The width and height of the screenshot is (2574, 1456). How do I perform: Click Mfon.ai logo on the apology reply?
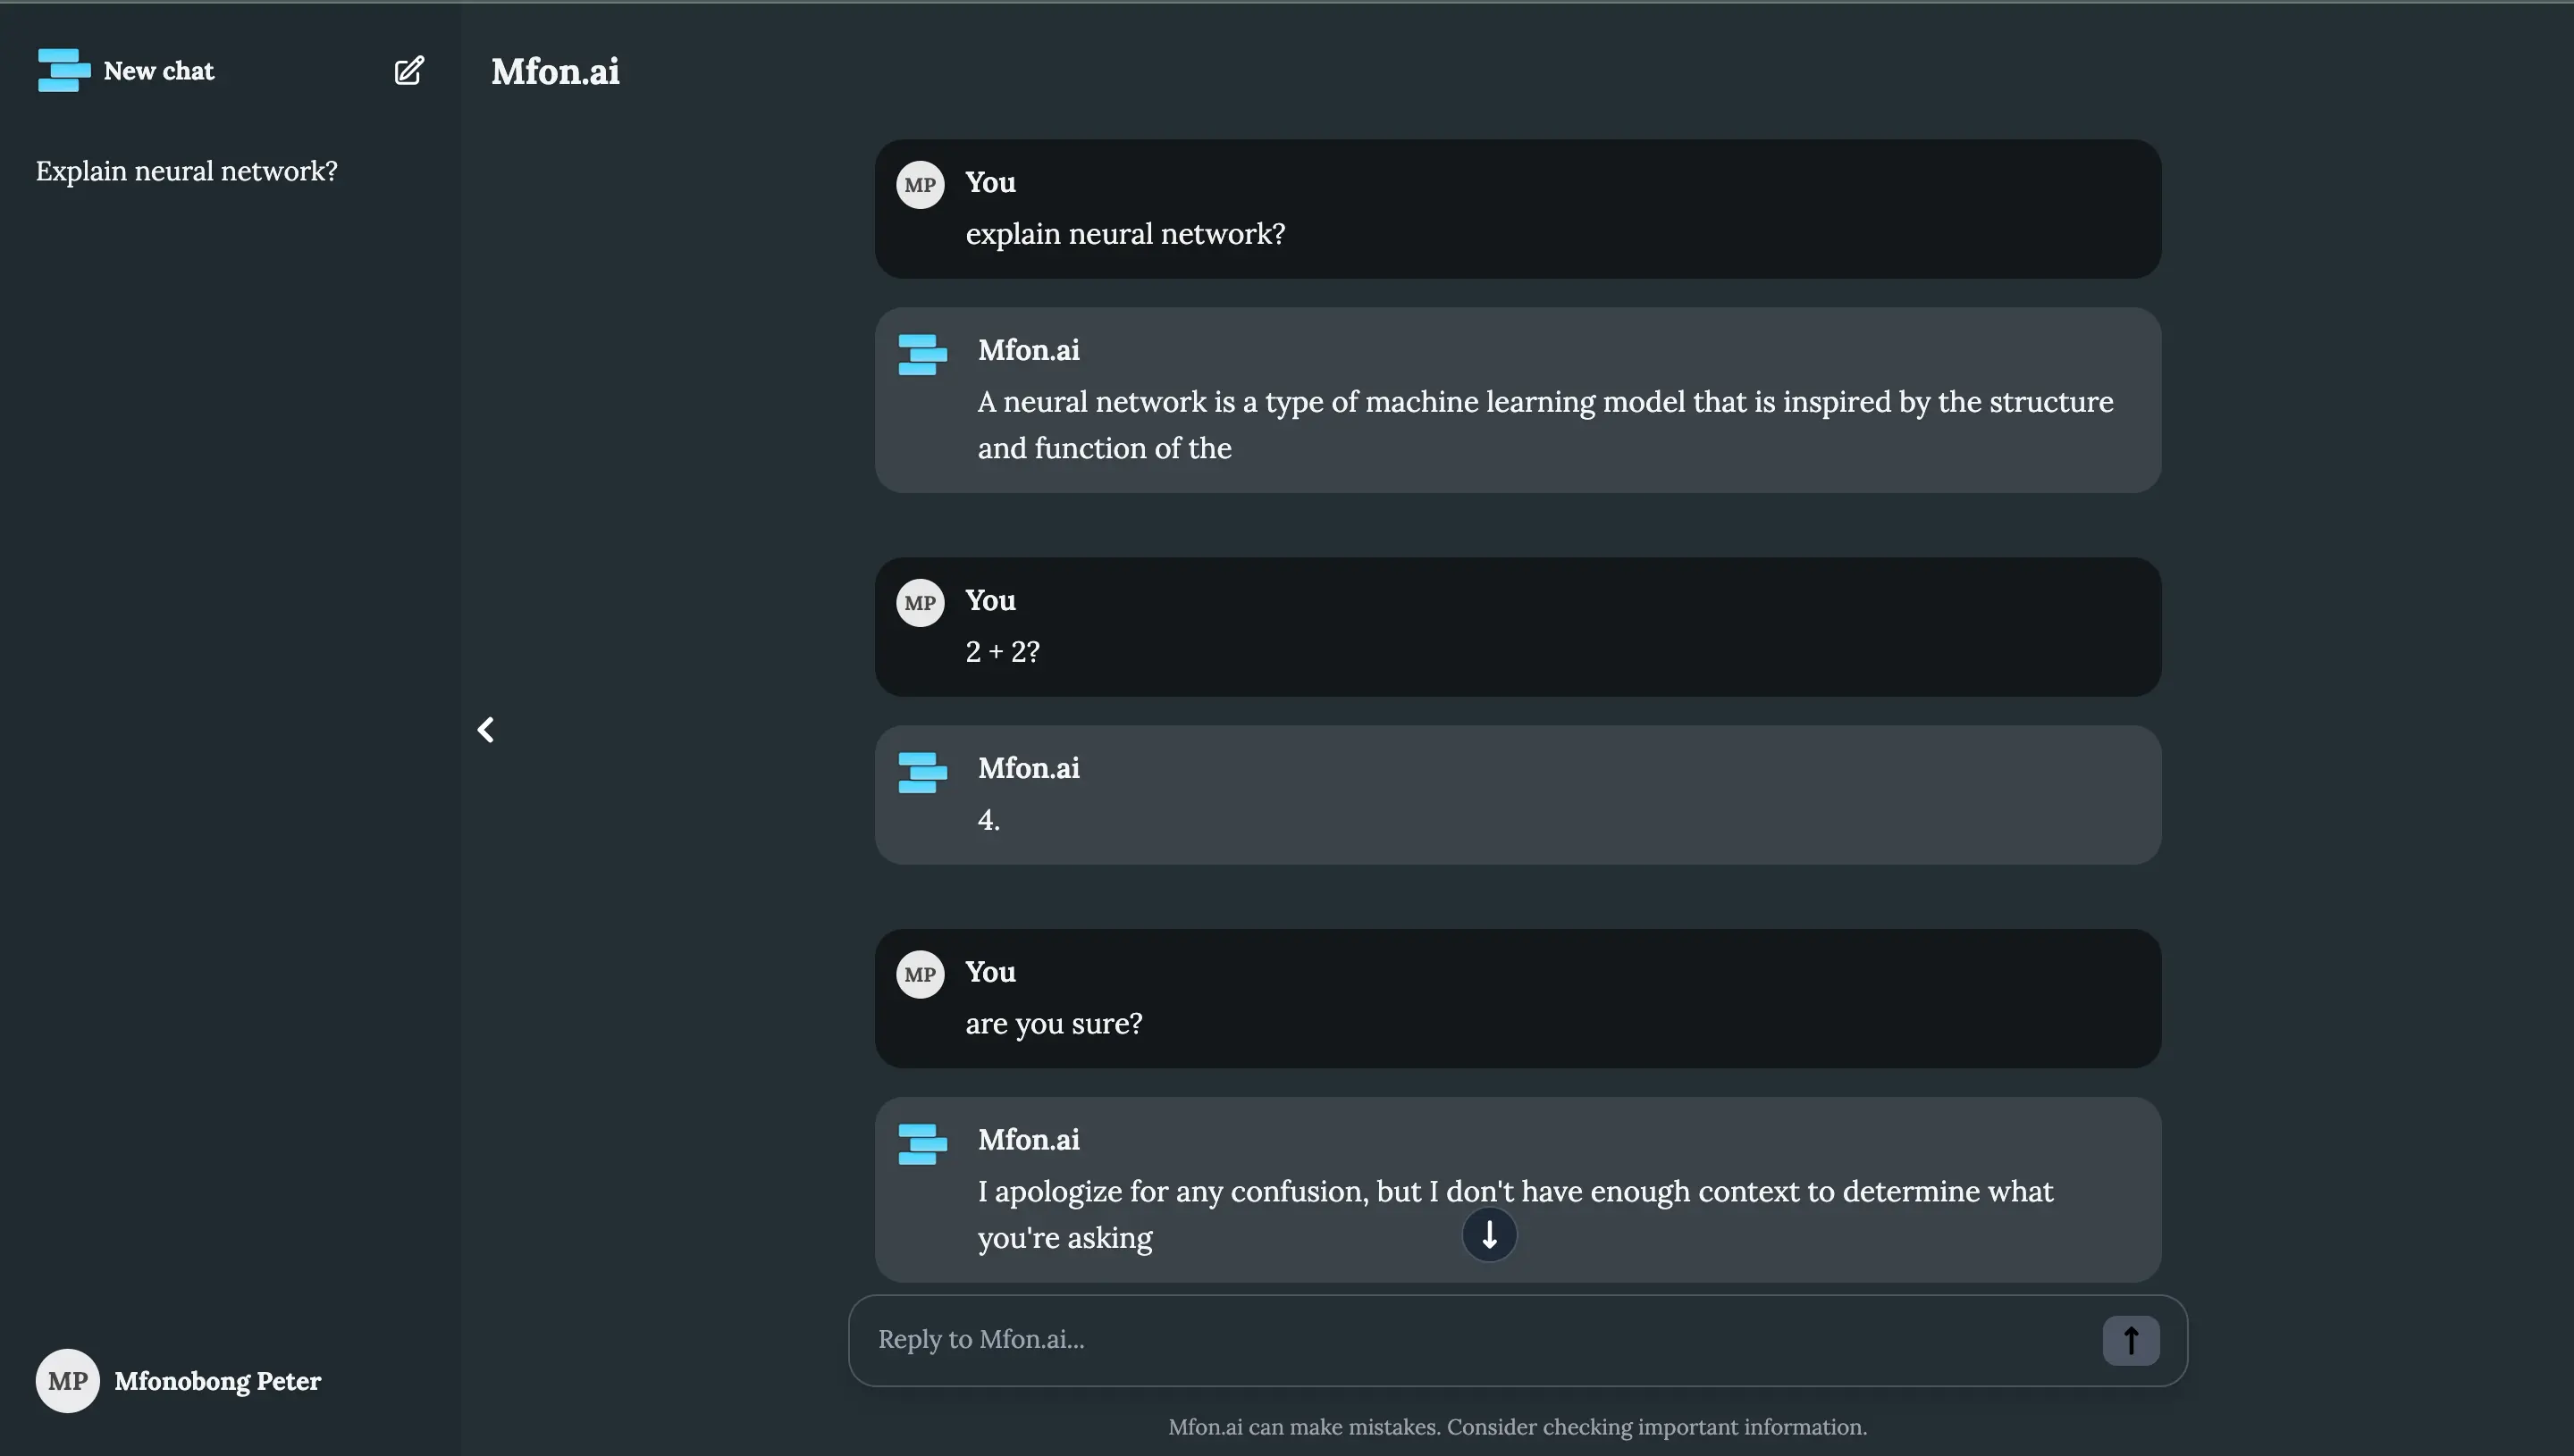tap(921, 1144)
